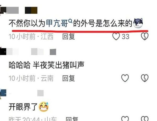
Task: Reply to the Yunnan comment via 回复
Action: [x=69, y=78]
